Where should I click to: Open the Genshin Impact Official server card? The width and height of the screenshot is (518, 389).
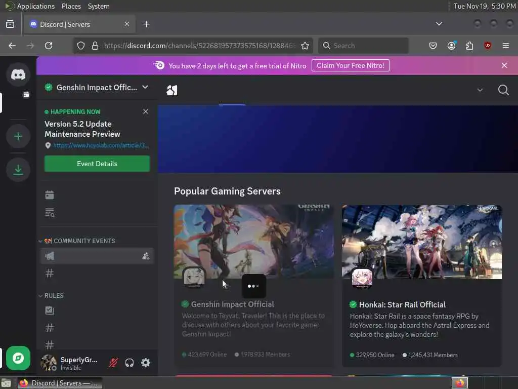(254, 285)
